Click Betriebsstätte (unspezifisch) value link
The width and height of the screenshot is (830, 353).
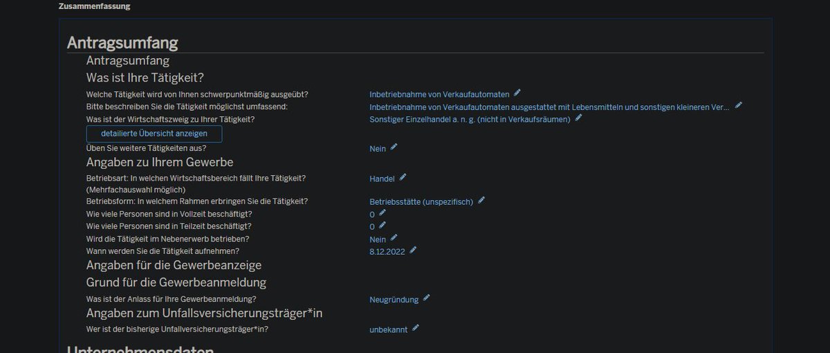[421, 201]
